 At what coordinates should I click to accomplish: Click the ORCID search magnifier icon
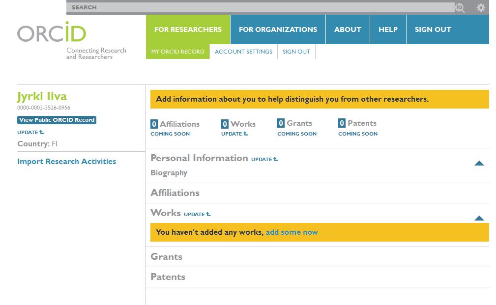click(x=460, y=7)
